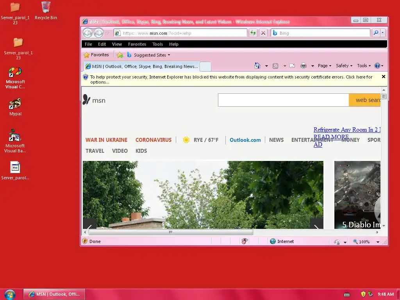Screen dimensions: 400x300
Task: Open the Print dropdown arrow
Action: point(312,66)
